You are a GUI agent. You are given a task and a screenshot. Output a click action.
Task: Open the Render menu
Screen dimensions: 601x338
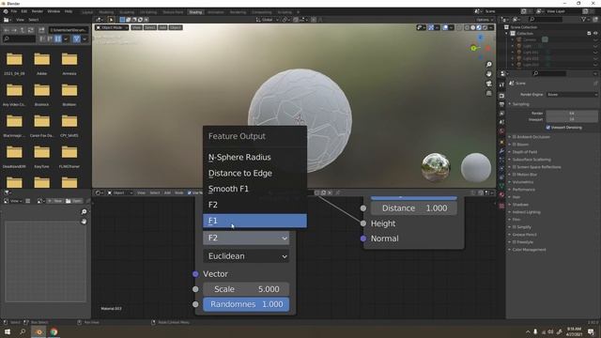pyautogui.click(x=38, y=11)
